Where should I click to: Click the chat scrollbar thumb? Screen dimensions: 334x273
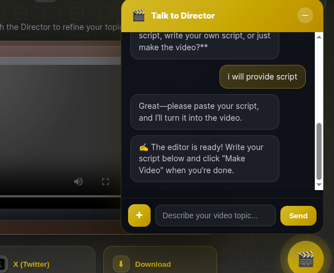coord(319,151)
